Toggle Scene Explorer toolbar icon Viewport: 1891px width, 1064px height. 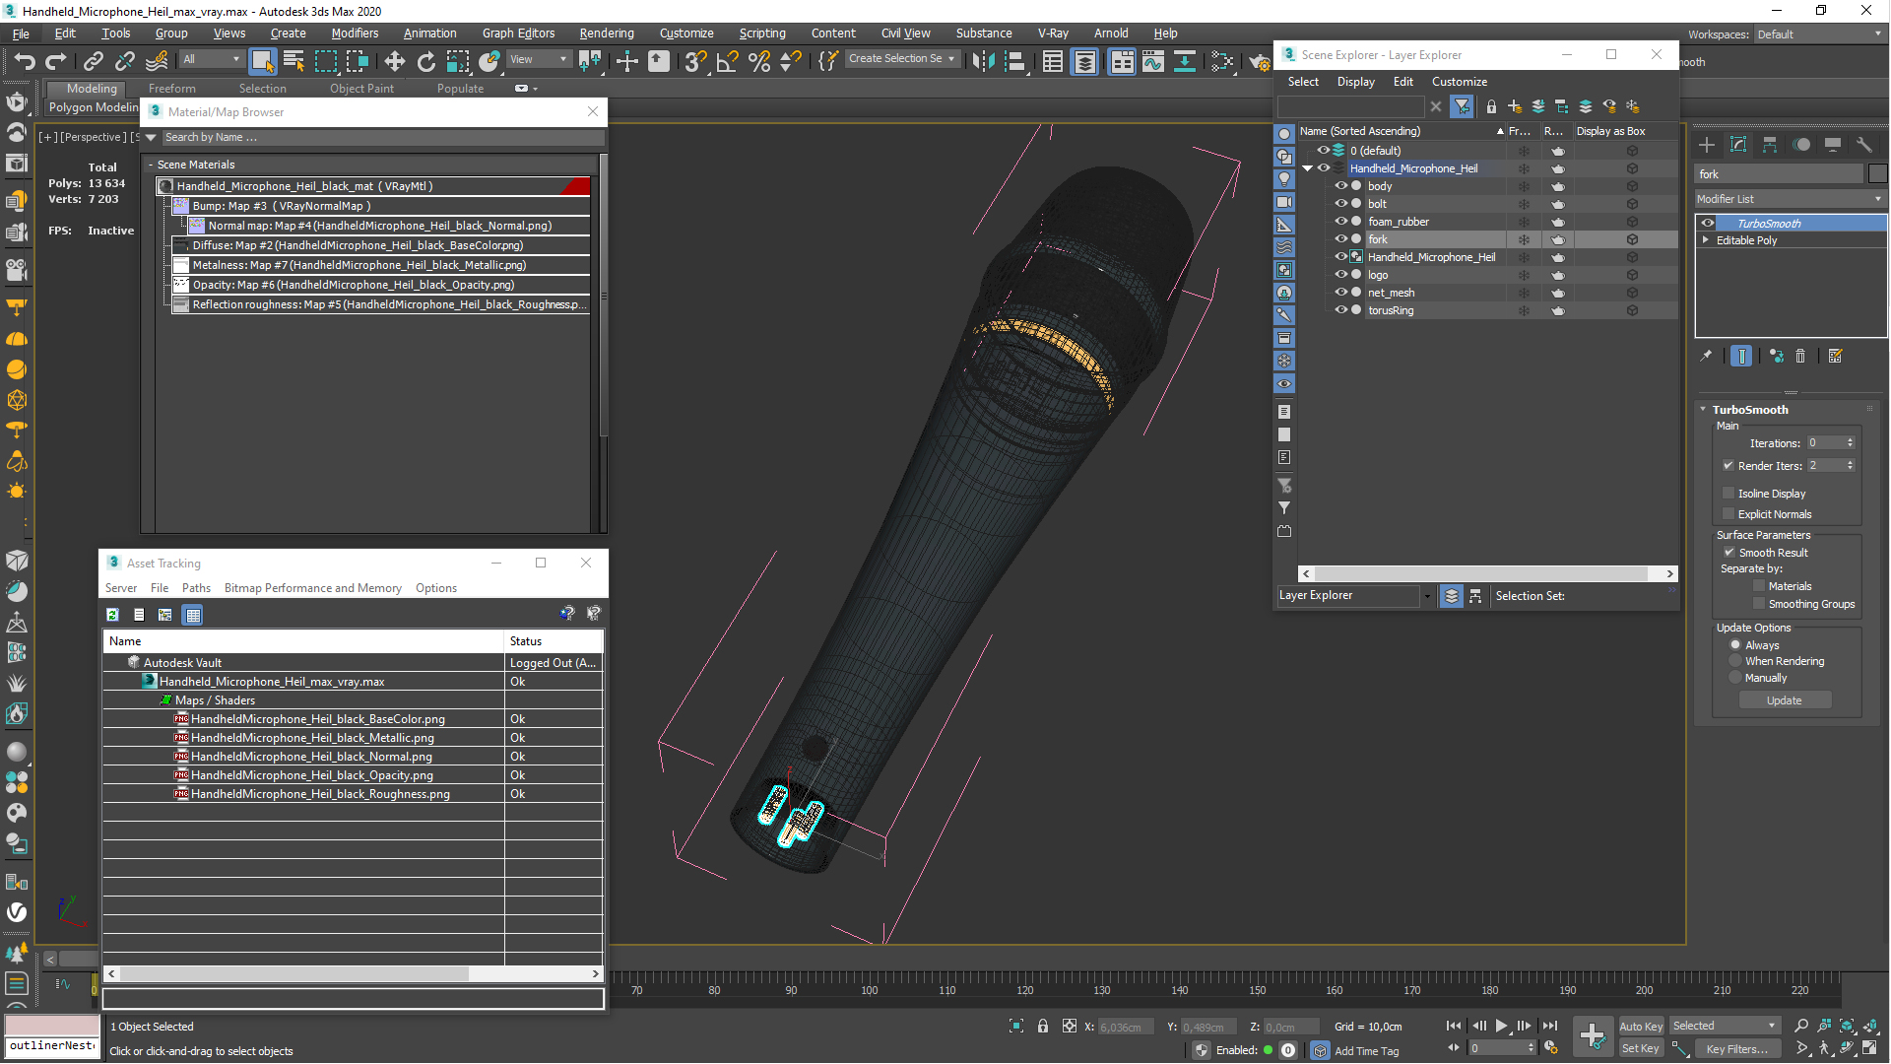pyautogui.click(x=1053, y=62)
